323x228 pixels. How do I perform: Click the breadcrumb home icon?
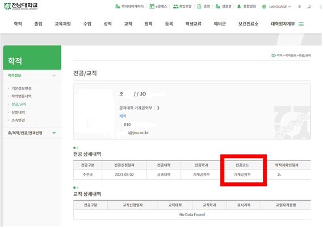(x=273, y=55)
